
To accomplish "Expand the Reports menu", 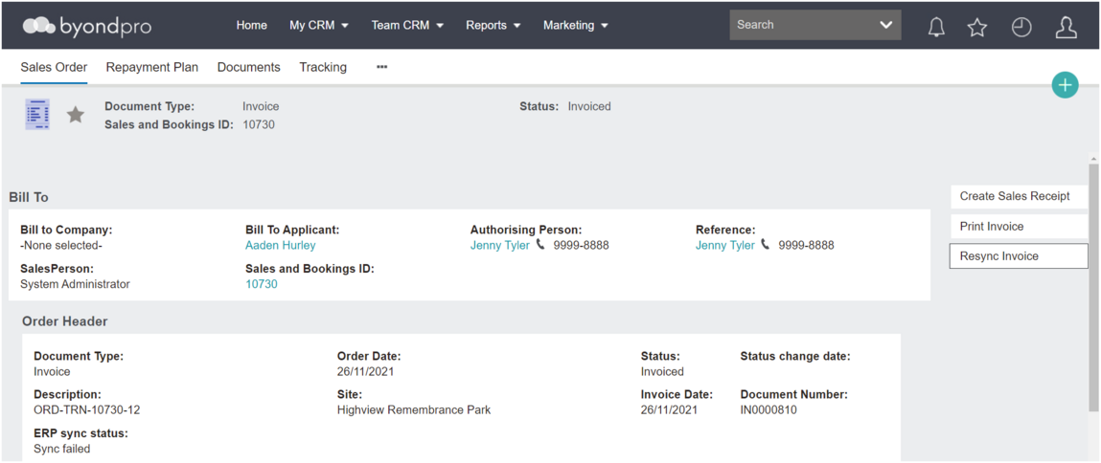I will point(493,25).
